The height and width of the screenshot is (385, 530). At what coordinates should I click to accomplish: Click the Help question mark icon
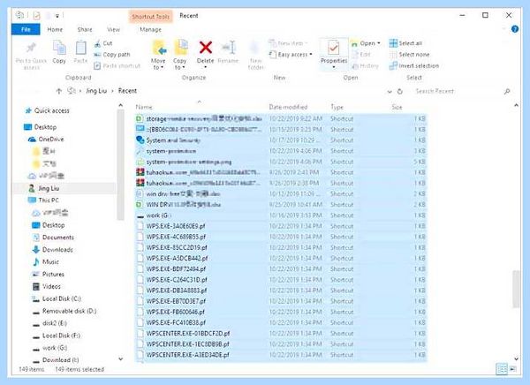click(x=515, y=29)
